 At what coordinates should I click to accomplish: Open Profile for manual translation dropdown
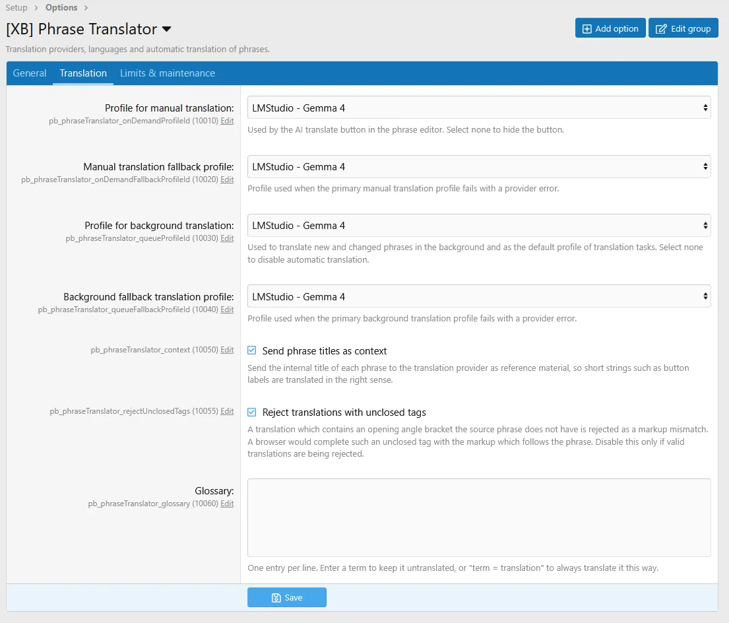click(x=479, y=108)
